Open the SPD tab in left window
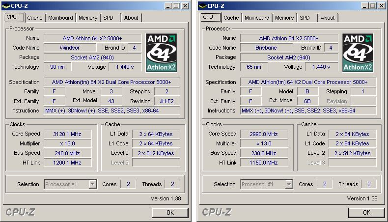 [x=111, y=18]
